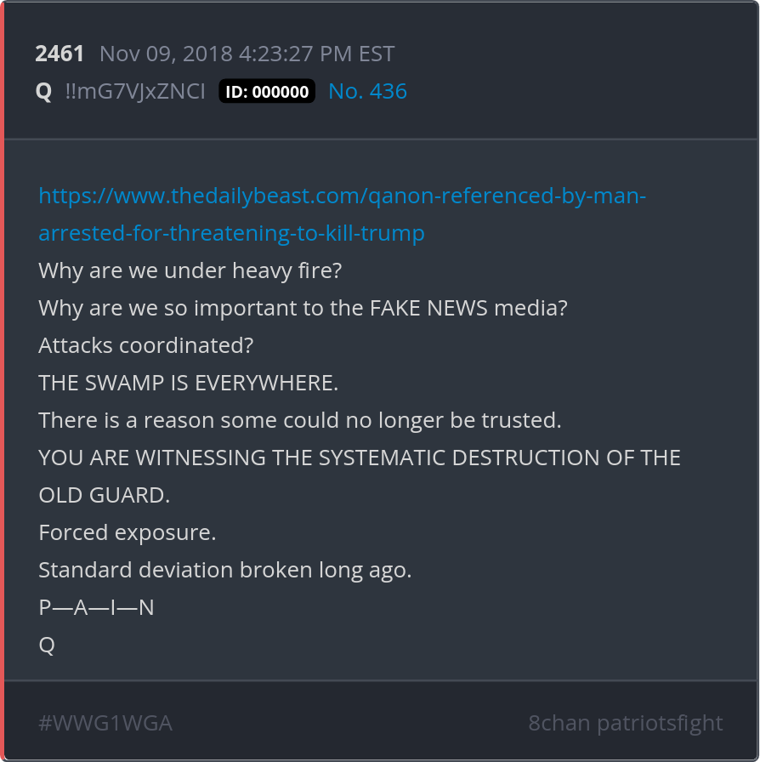
Task: Click the 'Forced exposure.' line
Action: (x=128, y=532)
